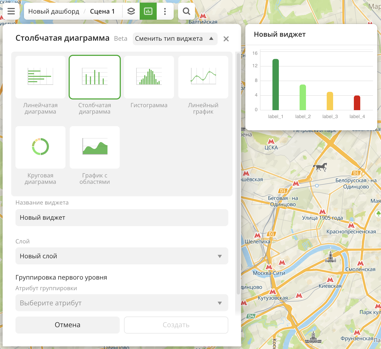Image resolution: width=381 pixels, height=349 pixels.
Task: Click the Балтийская metro icon on map
Action: [x=203, y=16]
